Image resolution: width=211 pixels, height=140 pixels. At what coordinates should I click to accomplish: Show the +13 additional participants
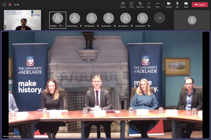click(x=160, y=18)
